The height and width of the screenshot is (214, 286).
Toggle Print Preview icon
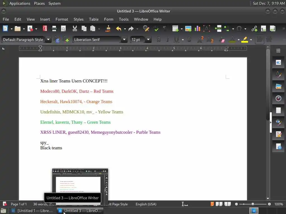point(63,29)
